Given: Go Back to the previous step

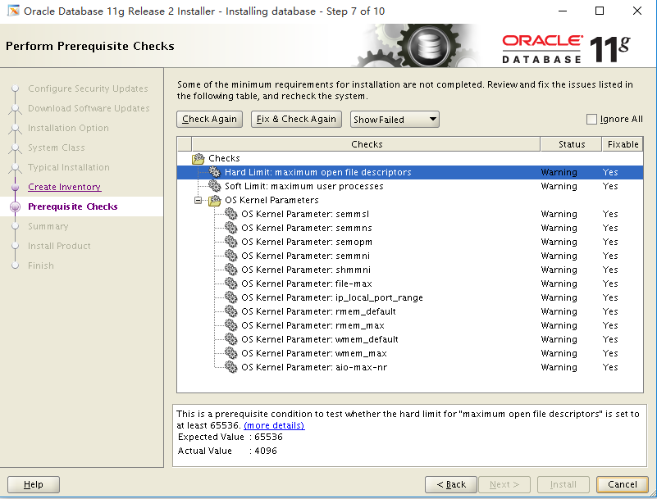Looking at the screenshot, I should [451, 484].
